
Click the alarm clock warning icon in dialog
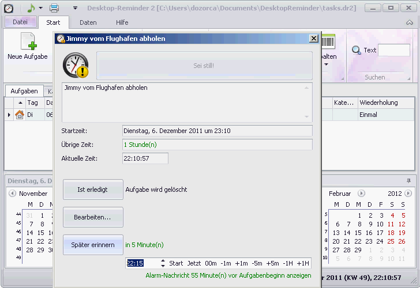click(76, 65)
